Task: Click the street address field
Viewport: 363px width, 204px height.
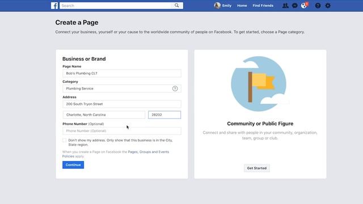Action: click(x=122, y=104)
